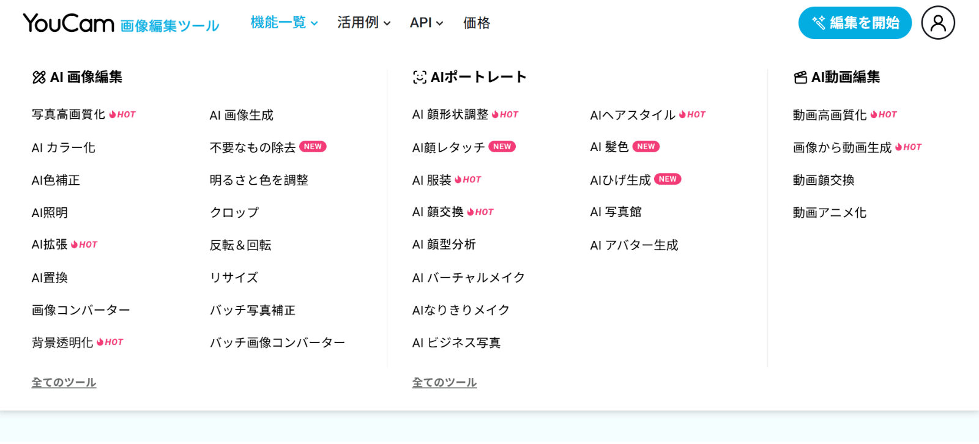
Task: Open AI 顔交換 face swap
Action: [438, 212]
